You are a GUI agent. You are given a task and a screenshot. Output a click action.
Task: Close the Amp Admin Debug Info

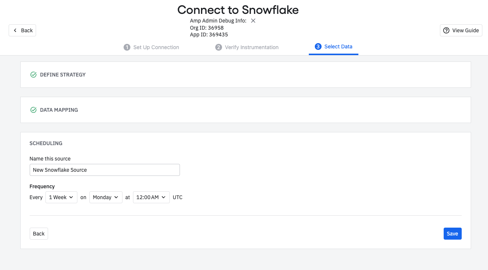tap(253, 21)
